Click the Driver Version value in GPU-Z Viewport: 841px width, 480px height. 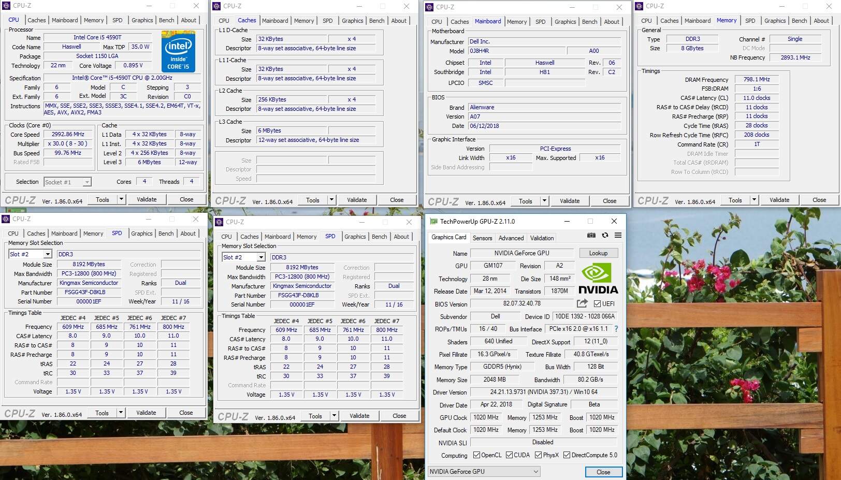[x=544, y=392]
